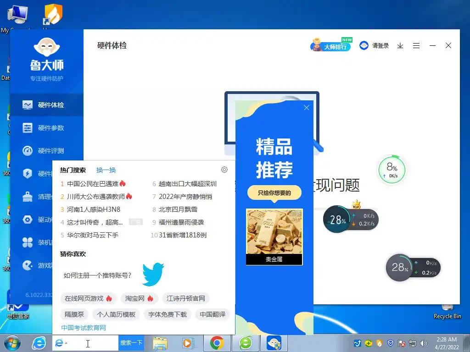Open hot search 福州遭暴雨侵袭
This screenshot has width=470, height=352.
[x=181, y=222]
